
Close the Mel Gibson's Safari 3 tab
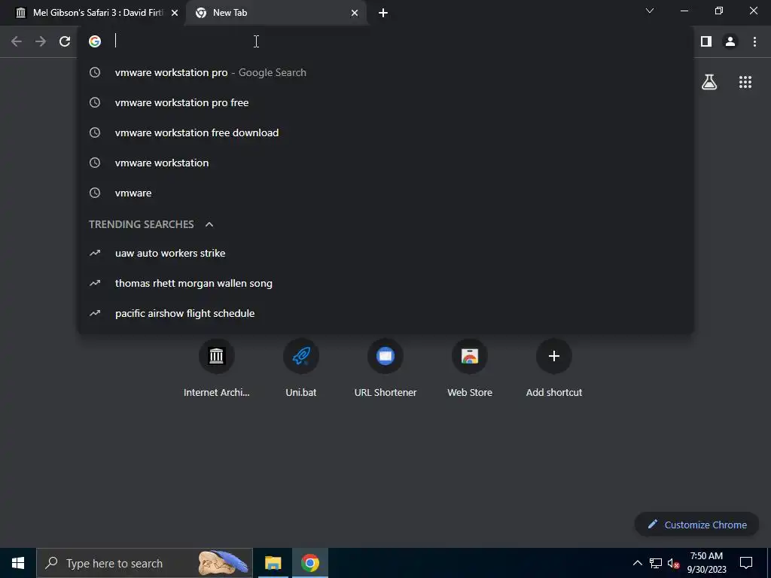(175, 13)
